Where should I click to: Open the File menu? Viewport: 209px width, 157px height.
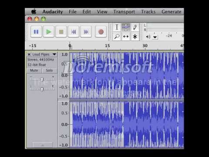73,12
